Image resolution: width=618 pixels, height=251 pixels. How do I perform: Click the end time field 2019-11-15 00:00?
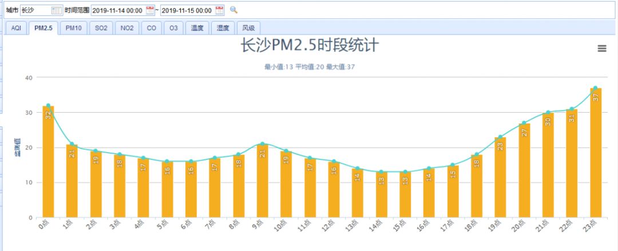[x=192, y=10]
